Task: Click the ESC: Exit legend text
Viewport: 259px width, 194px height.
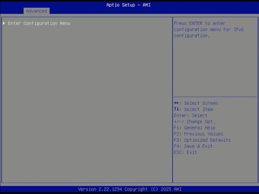Action: coord(185,152)
